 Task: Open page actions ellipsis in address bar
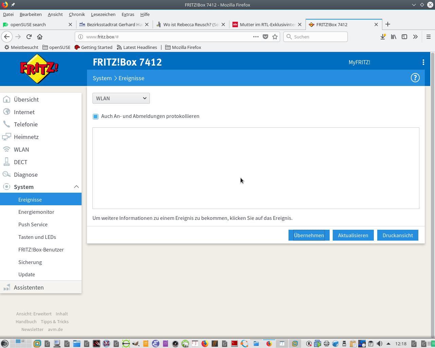coord(256,37)
